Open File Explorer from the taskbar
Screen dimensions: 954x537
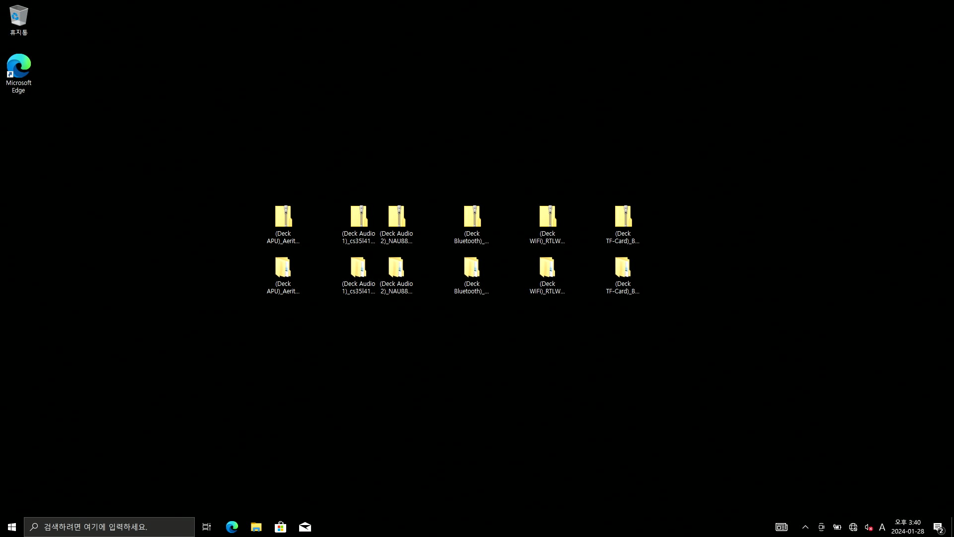pyautogui.click(x=256, y=527)
